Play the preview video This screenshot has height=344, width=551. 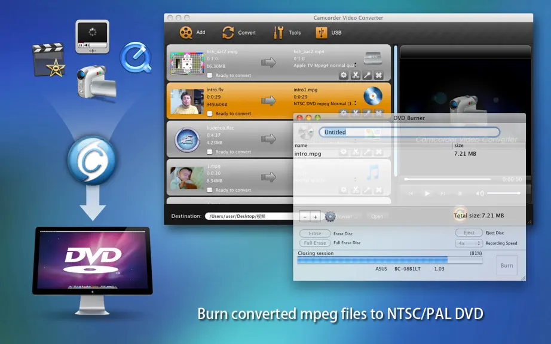[427, 193]
